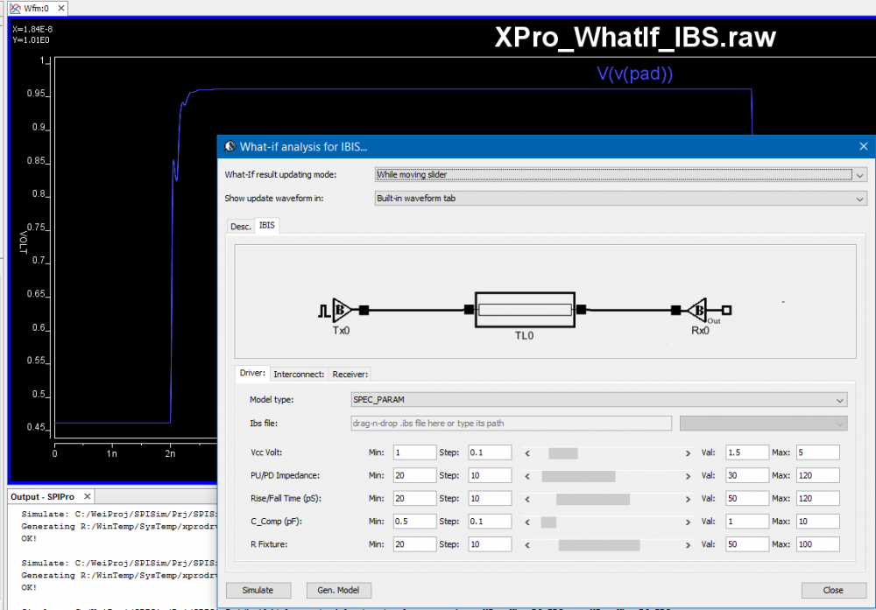Click the Gen. Model button

(338, 590)
